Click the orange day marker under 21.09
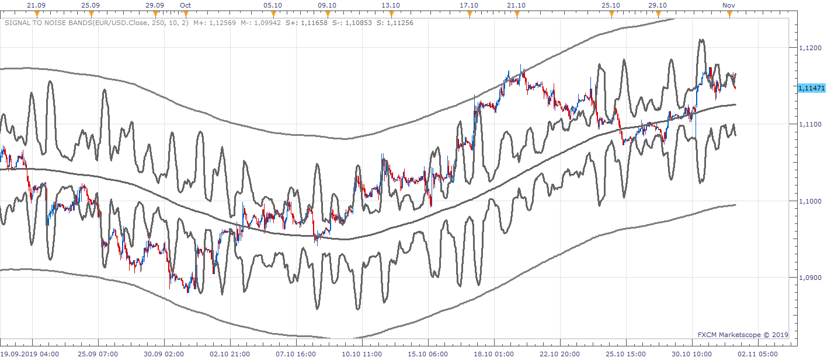This screenshot has width=831, height=361. tap(37, 13)
